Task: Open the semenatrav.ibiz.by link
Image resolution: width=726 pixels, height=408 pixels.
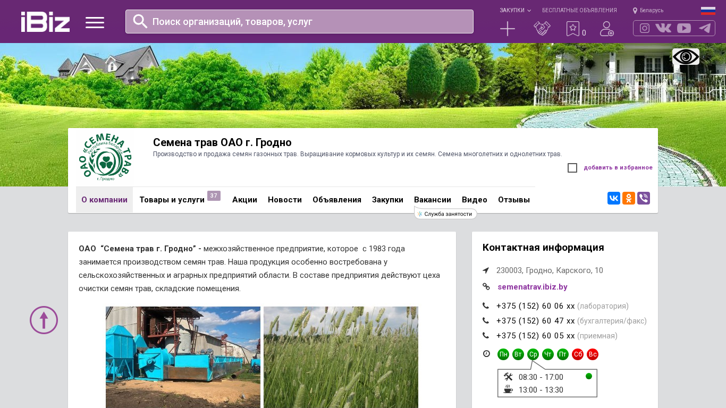Action: 533,287
